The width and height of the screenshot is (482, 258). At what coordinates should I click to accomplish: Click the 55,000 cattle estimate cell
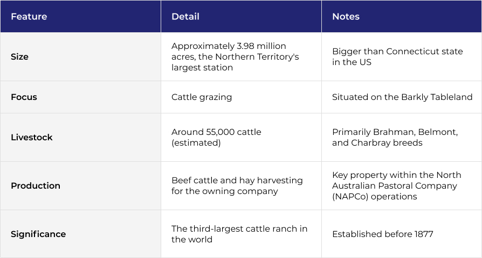click(x=242, y=137)
